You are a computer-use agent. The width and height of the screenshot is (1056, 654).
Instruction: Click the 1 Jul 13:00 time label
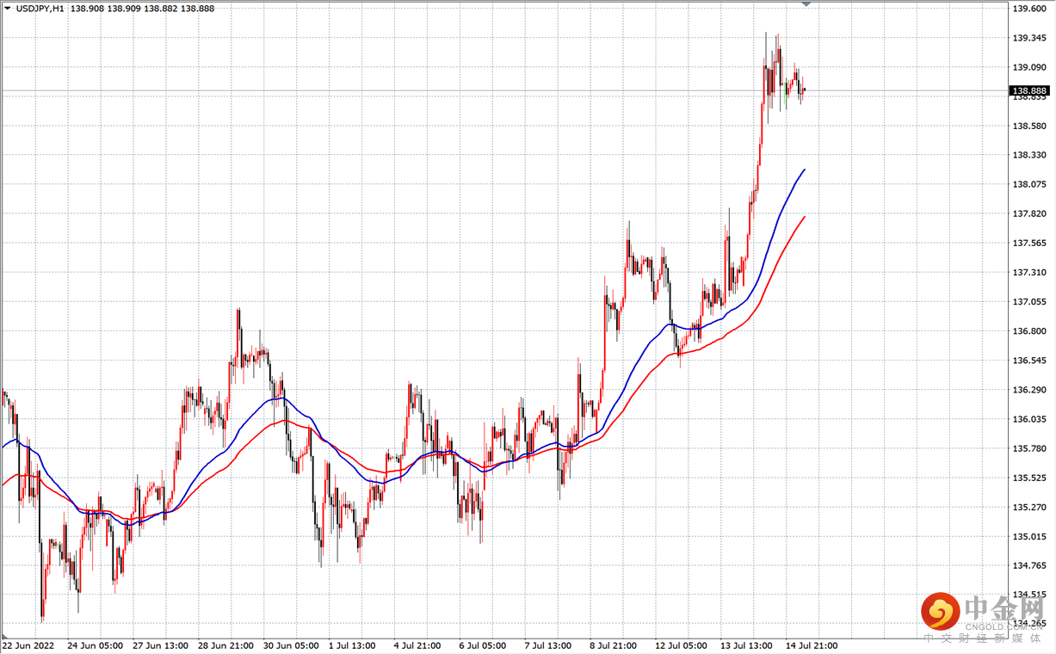coord(354,645)
